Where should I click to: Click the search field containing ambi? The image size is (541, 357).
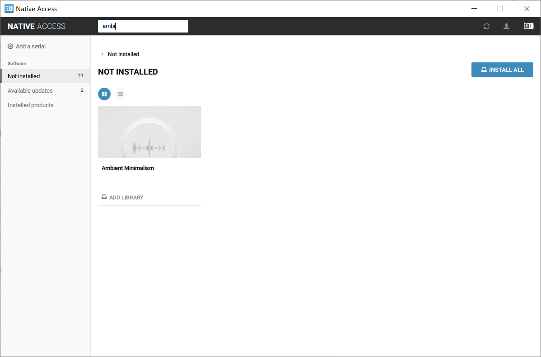(x=143, y=26)
